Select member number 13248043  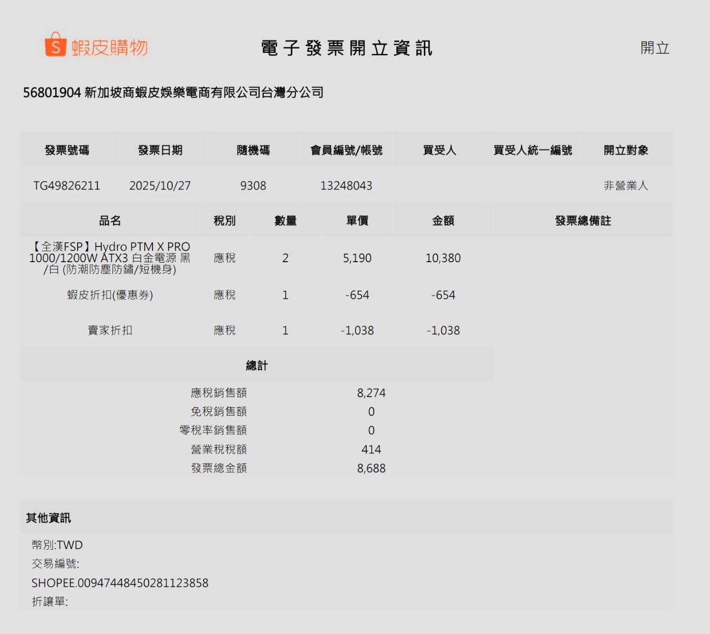pyautogui.click(x=346, y=186)
